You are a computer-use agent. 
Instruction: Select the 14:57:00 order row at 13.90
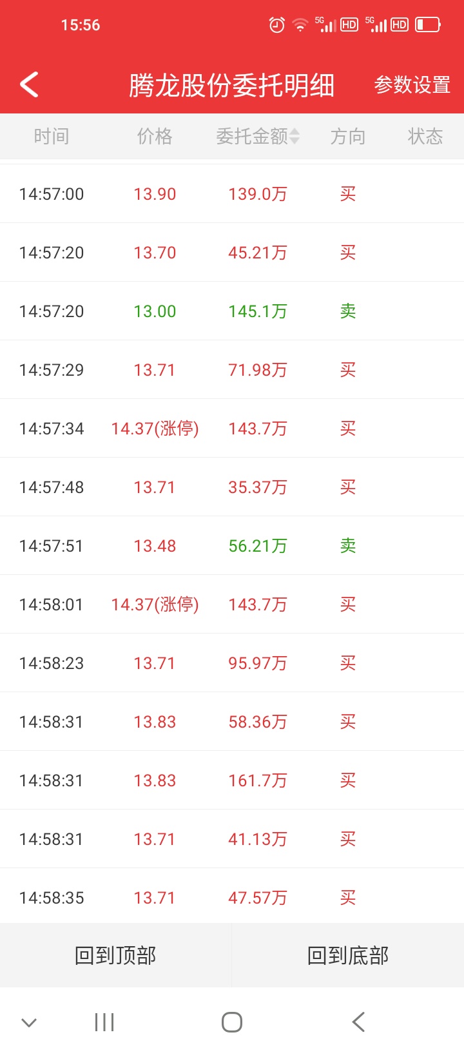tap(232, 194)
